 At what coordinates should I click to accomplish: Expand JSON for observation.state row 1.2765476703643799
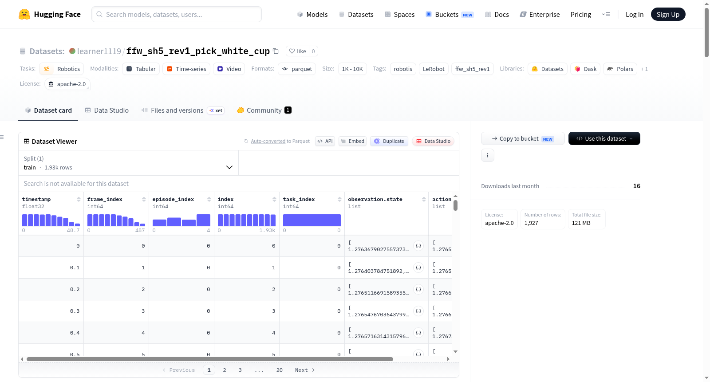(418, 311)
